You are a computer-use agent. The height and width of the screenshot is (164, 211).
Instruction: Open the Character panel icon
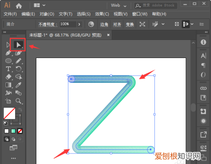pos(203,56)
